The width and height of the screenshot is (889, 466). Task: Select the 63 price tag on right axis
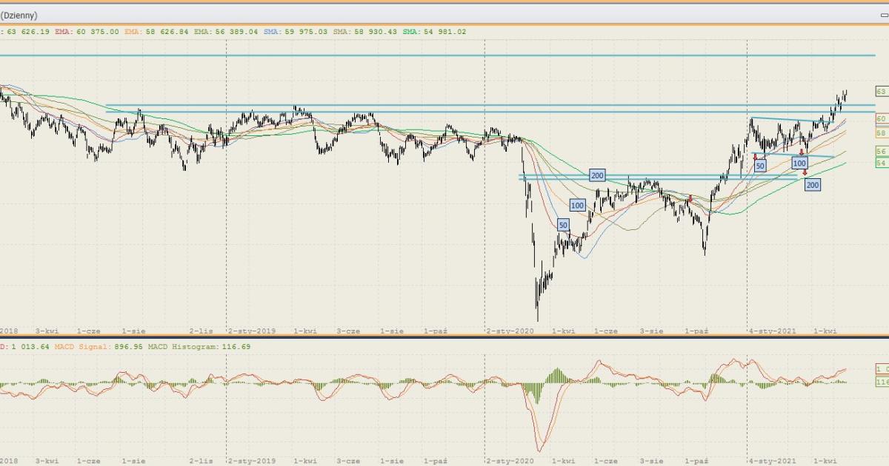[881, 91]
